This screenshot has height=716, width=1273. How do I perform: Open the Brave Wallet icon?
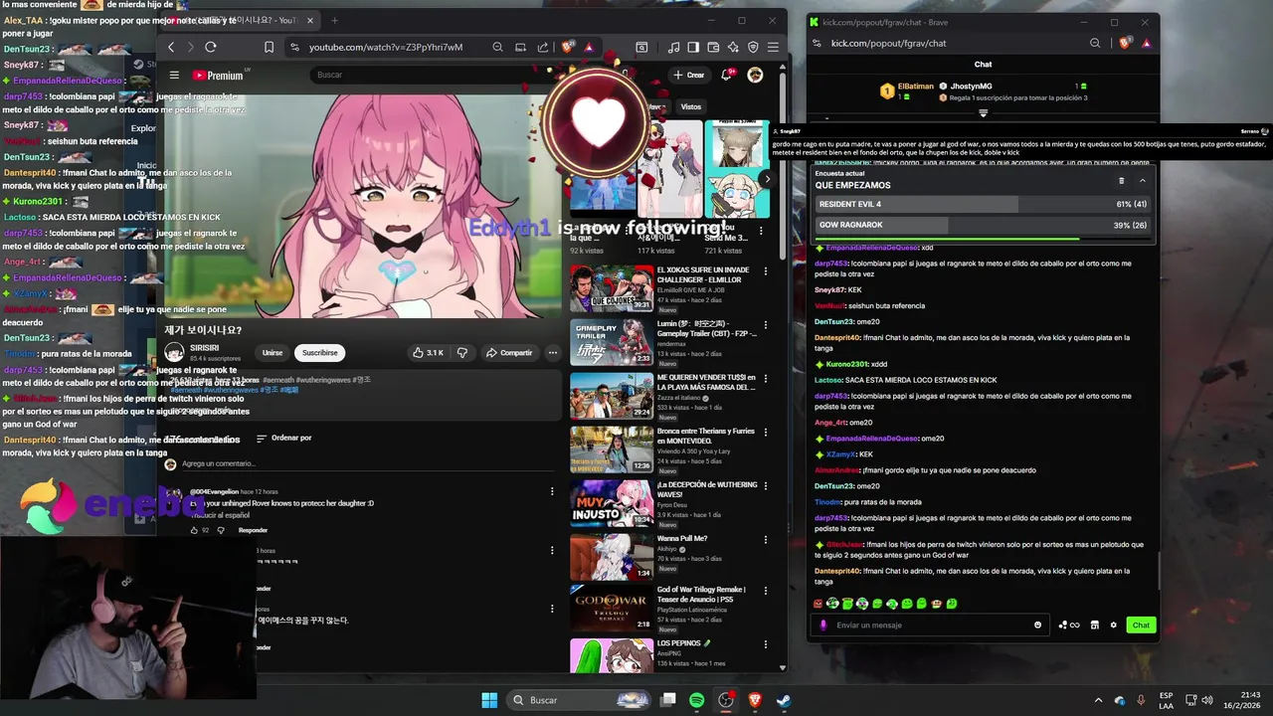pos(714,47)
